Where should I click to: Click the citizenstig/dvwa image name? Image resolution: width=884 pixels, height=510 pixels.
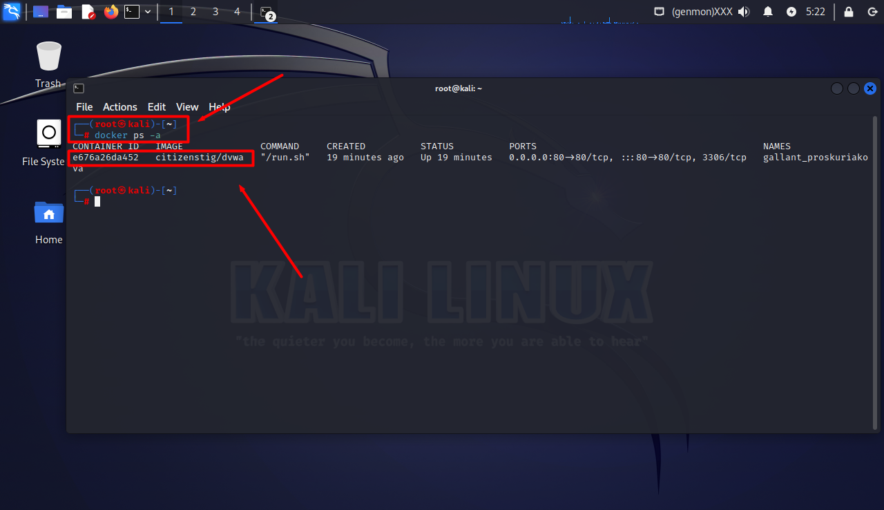(x=200, y=158)
